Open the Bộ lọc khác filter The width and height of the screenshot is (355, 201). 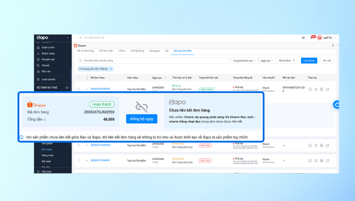287,61
